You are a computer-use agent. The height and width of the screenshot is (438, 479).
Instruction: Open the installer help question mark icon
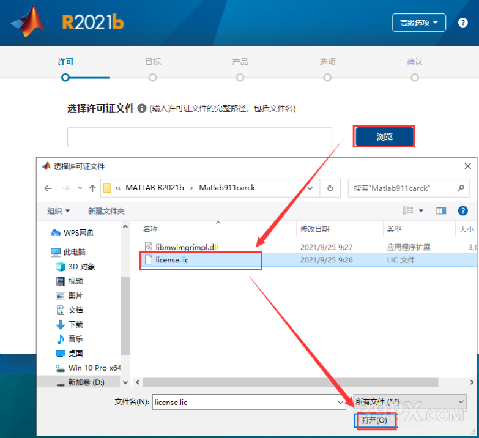point(463,23)
